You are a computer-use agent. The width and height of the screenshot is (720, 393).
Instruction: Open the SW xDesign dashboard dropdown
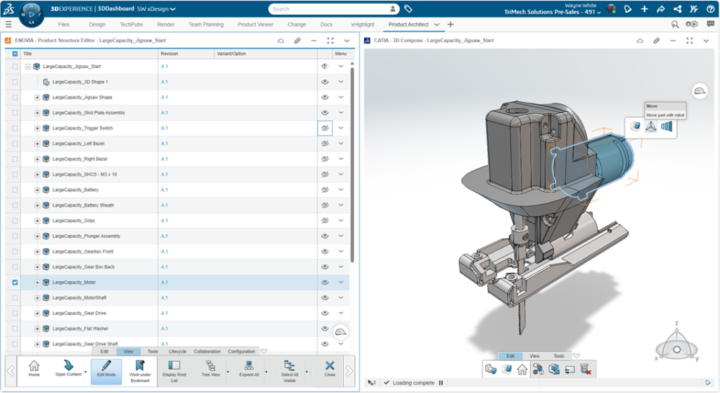pos(173,9)
